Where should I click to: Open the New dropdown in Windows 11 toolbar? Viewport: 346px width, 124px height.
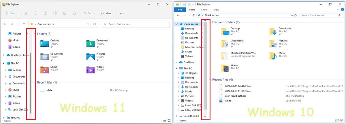[x=12, y=13]
